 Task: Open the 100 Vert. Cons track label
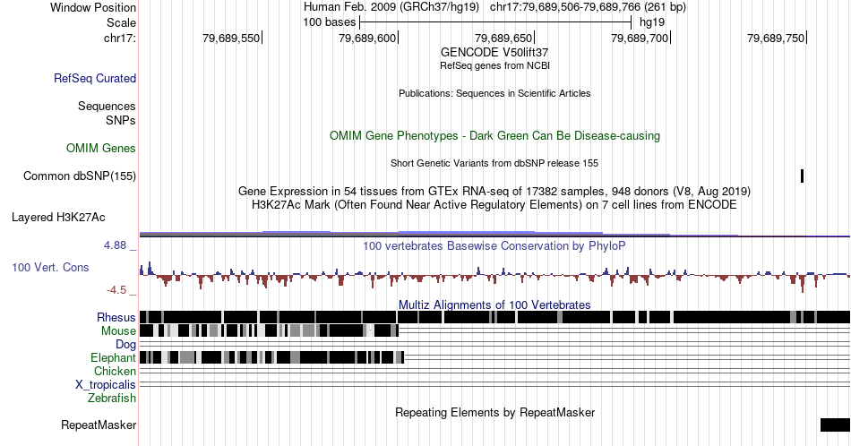point(50,267)
